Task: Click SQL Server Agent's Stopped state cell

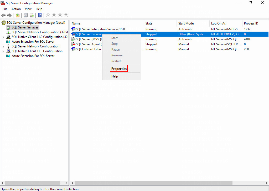Action: 151,44
